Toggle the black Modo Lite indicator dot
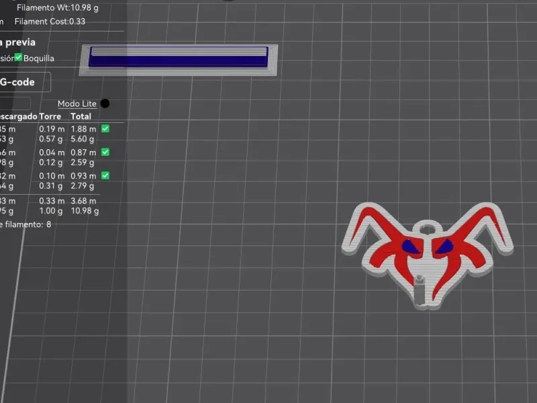Viewport: 537px width, 403px height. coord(105,103)
